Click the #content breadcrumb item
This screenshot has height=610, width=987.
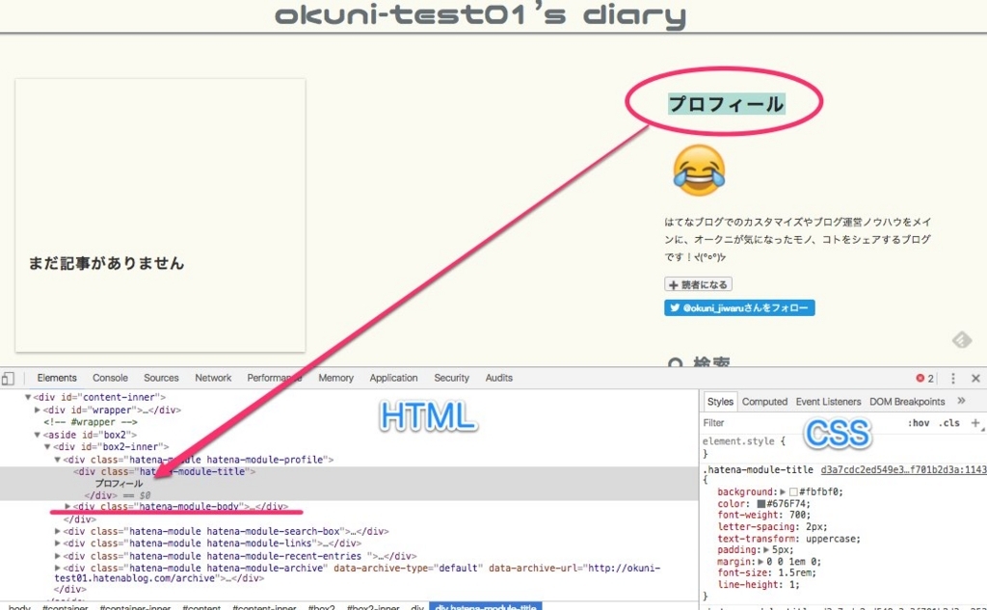pos(201,607)
